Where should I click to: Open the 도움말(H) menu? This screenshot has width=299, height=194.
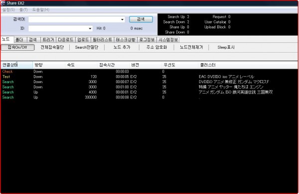coord(41,9)
